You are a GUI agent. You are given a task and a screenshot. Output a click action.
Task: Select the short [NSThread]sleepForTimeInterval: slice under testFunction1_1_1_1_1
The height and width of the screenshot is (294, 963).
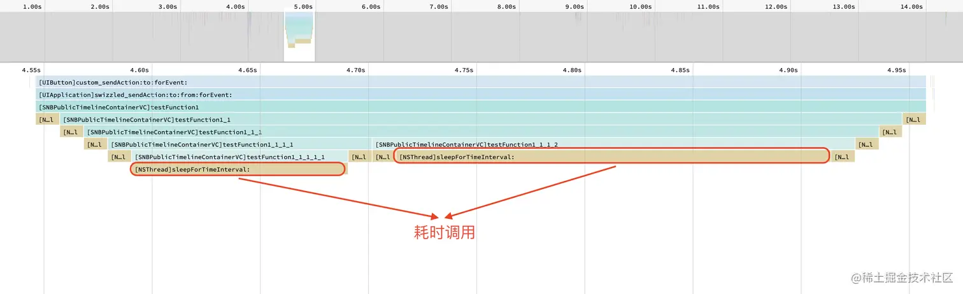pos(238,169)
